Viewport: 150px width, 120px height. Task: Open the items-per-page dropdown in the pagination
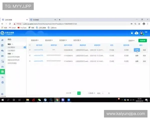point(91,93)
